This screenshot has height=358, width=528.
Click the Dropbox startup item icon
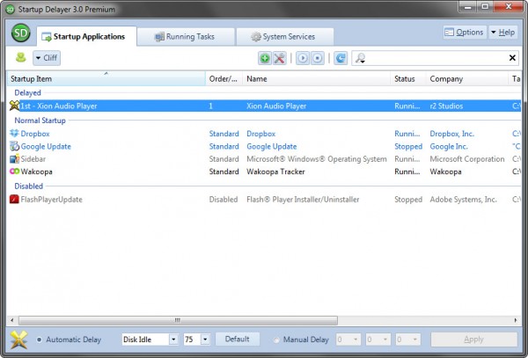14,134
